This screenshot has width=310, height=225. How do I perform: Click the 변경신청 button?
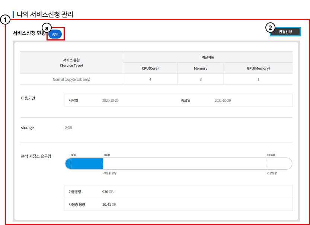coord(285,32)
